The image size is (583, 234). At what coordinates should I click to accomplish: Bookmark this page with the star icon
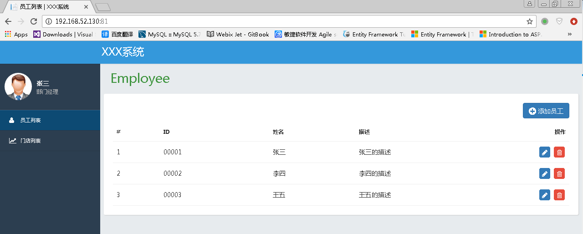tap(529, 21)
